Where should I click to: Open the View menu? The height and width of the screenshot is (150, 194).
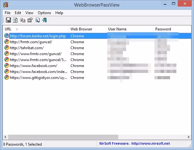[29, 13]
